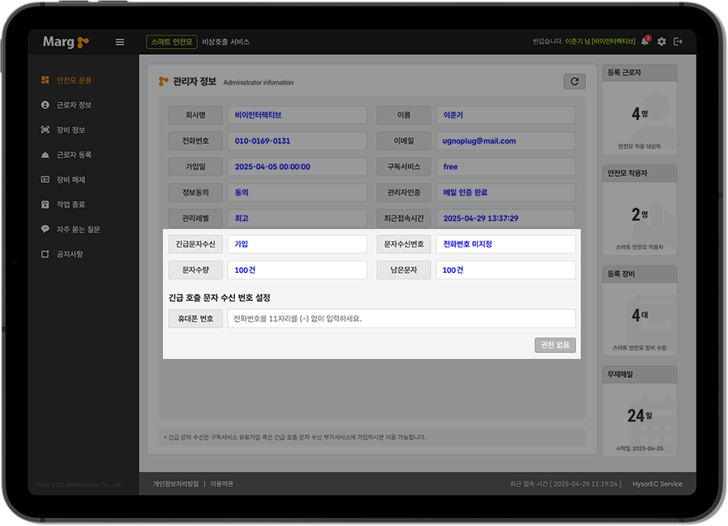
Task: Click the 긴급 호출 문자 수신 번호 설정 heading
Action: 219,298
